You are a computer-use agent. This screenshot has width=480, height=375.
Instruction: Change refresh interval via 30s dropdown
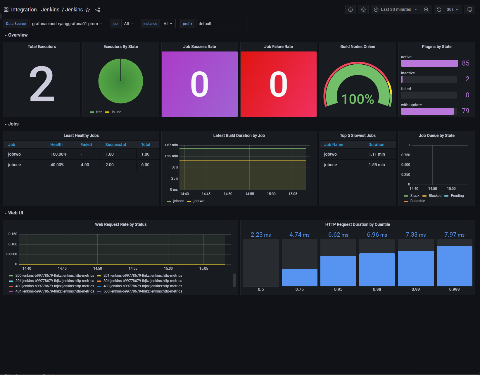(452, 9)
